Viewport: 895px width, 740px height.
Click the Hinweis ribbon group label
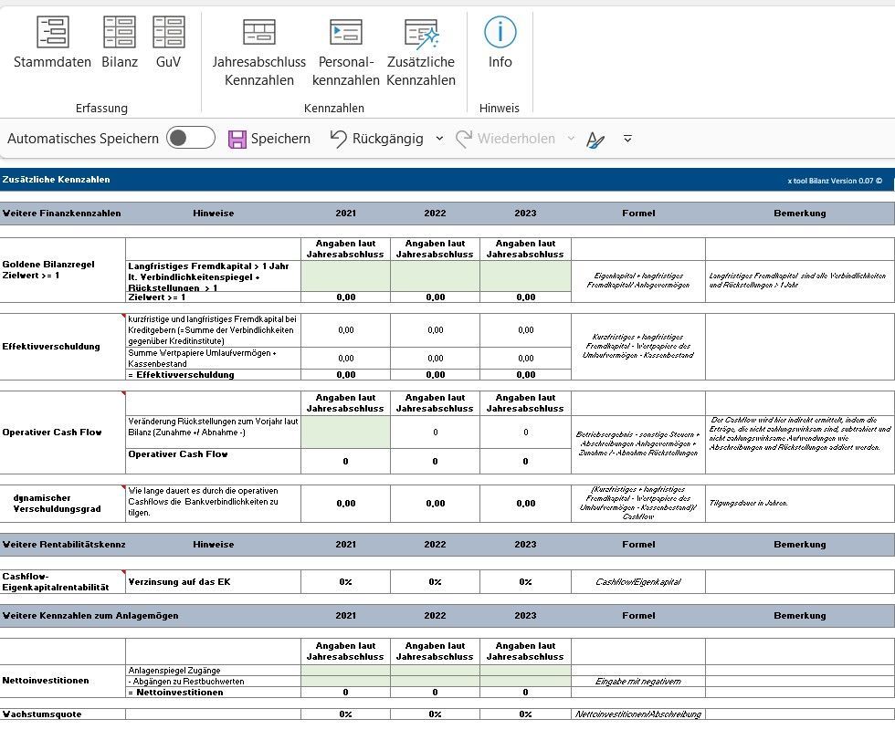tap(500, 108)
